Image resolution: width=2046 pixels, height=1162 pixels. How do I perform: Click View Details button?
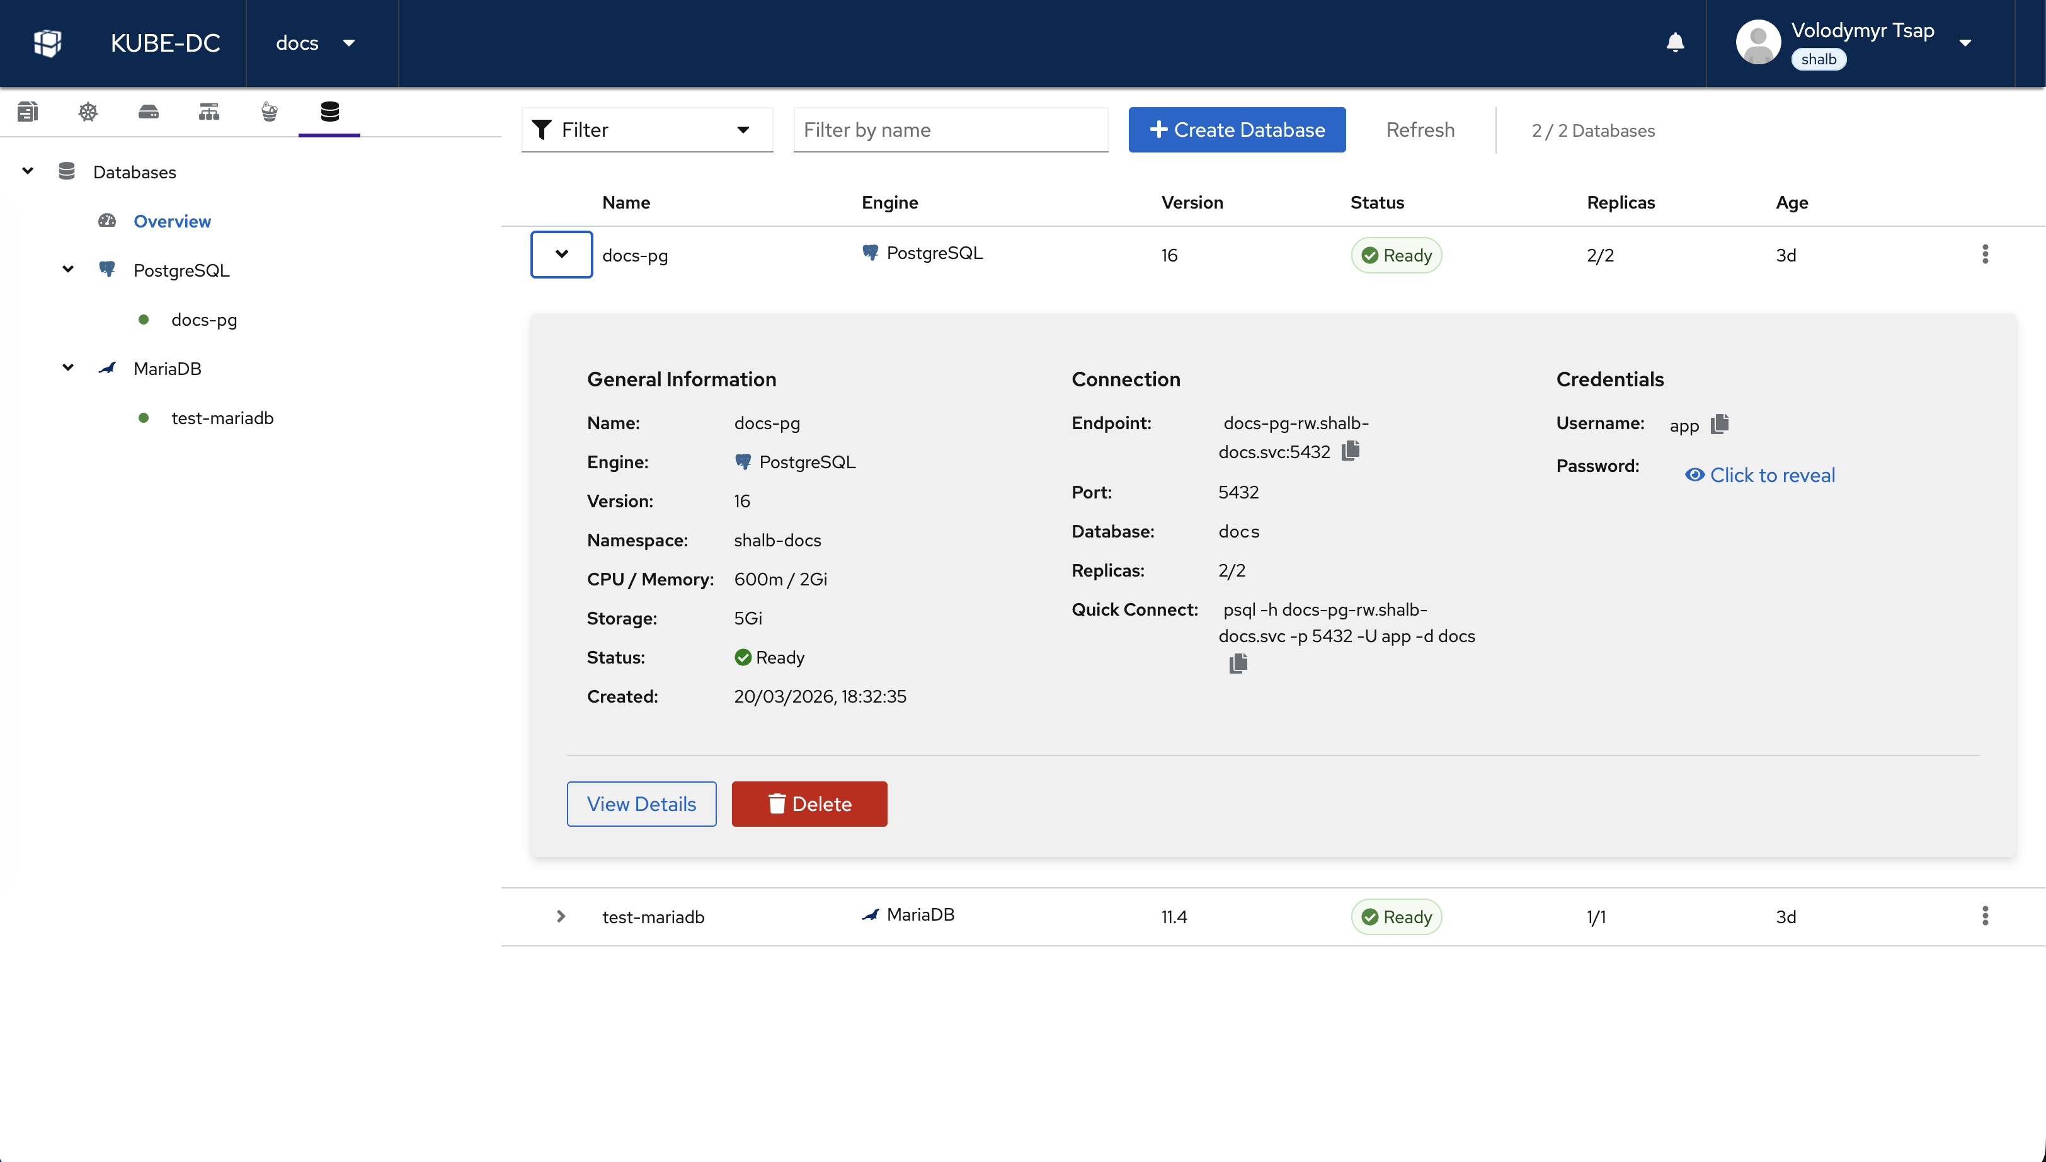[641, 803]
